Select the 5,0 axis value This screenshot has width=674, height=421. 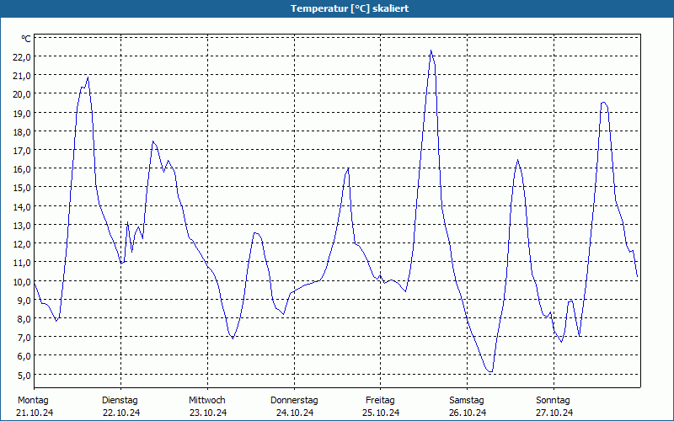(24, 375)
